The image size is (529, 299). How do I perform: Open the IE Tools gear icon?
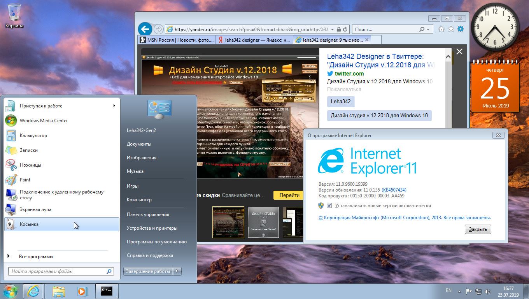coord(461,29)
